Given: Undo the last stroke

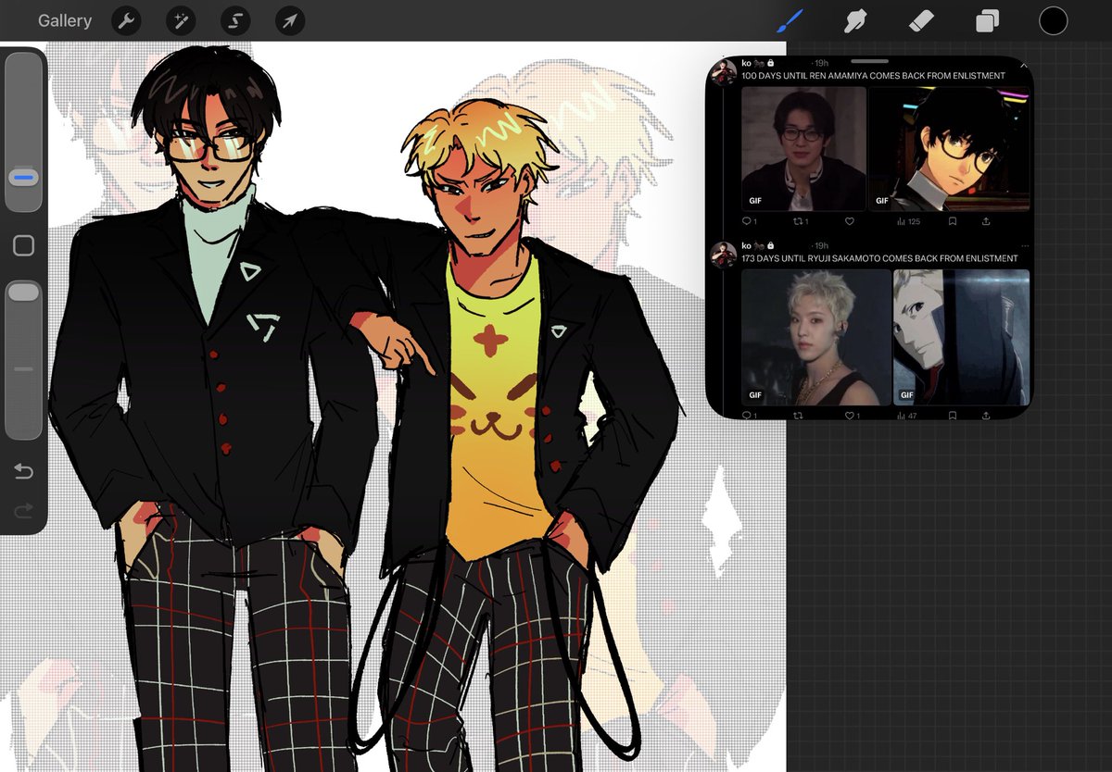Looking at the screenshot, I should (x=24, y=472).
